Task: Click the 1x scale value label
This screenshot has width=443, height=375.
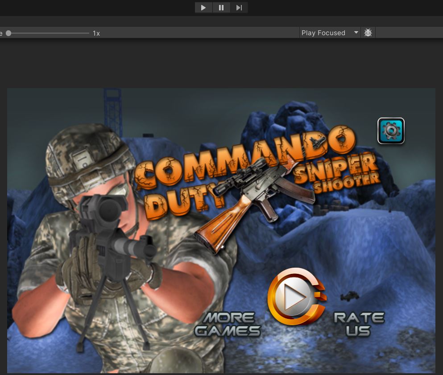Action: click(x=96, y=33)
